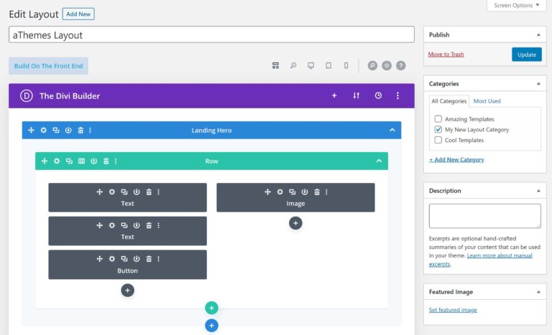Collapse the Featured Image panel
Viewport: 552px width, 335px height.
(x=538, y=292)
